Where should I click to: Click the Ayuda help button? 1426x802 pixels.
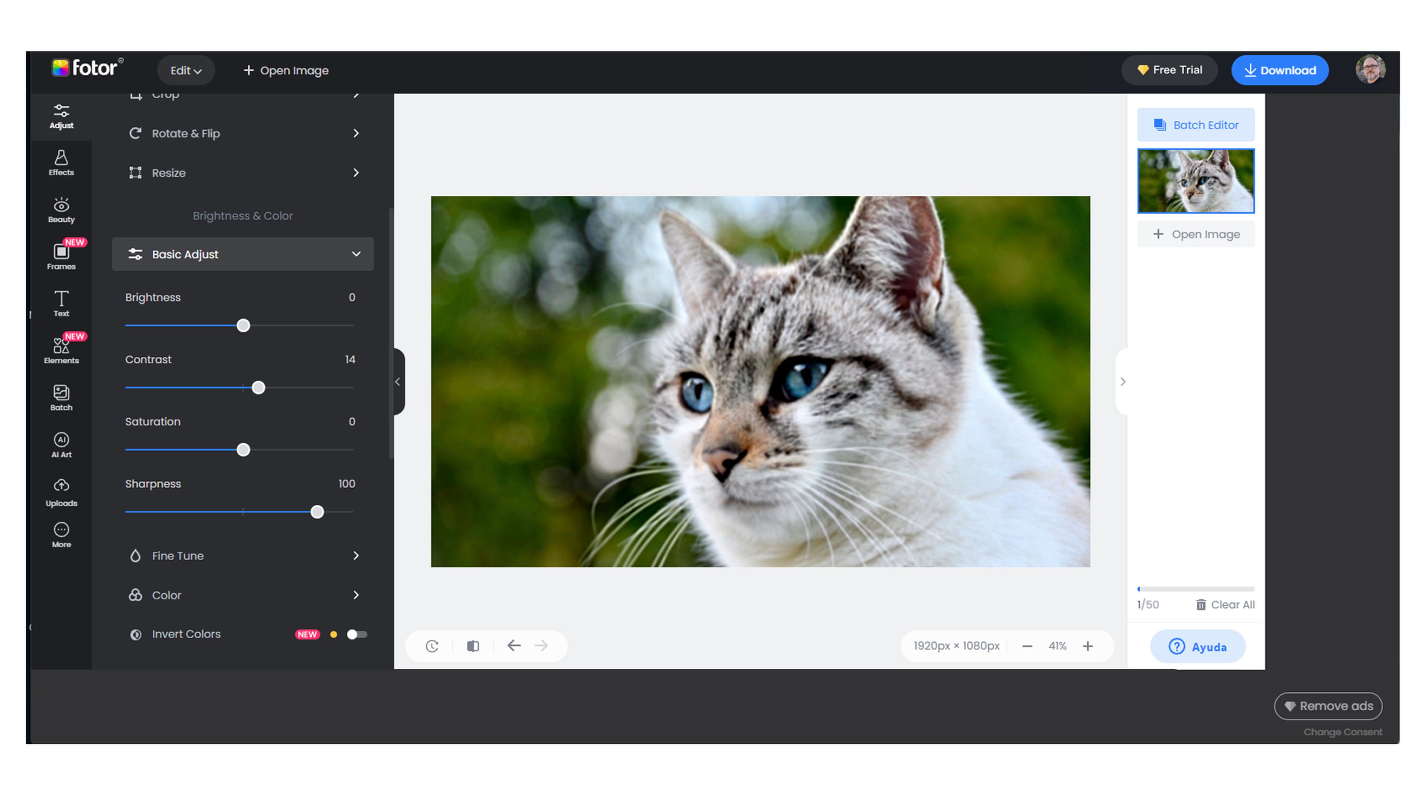1197,646
